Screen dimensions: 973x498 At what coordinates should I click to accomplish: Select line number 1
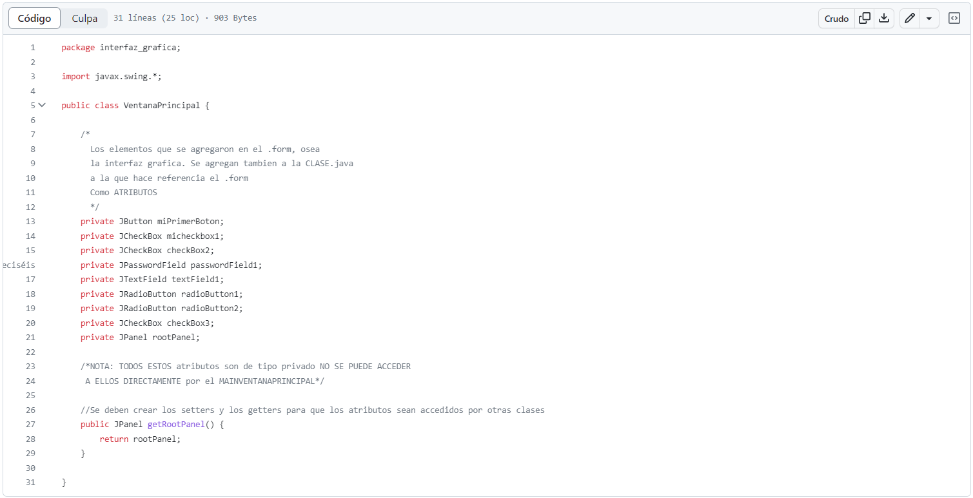(x=32, y=47)
